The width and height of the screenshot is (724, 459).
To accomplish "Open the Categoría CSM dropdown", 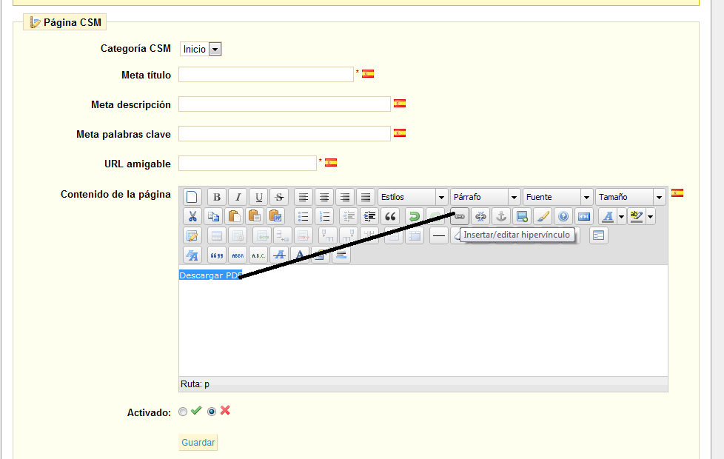I will tap(201, 49).
